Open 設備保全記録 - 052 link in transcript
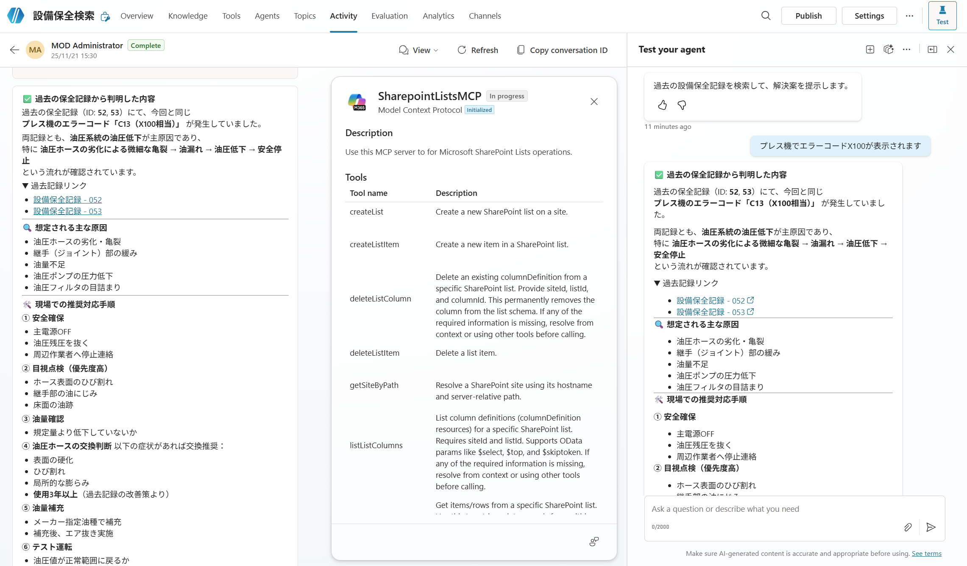 click(x=67, y=200)
